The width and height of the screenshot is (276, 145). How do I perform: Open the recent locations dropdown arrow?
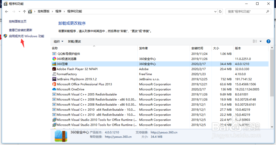(x=19, y=12)
